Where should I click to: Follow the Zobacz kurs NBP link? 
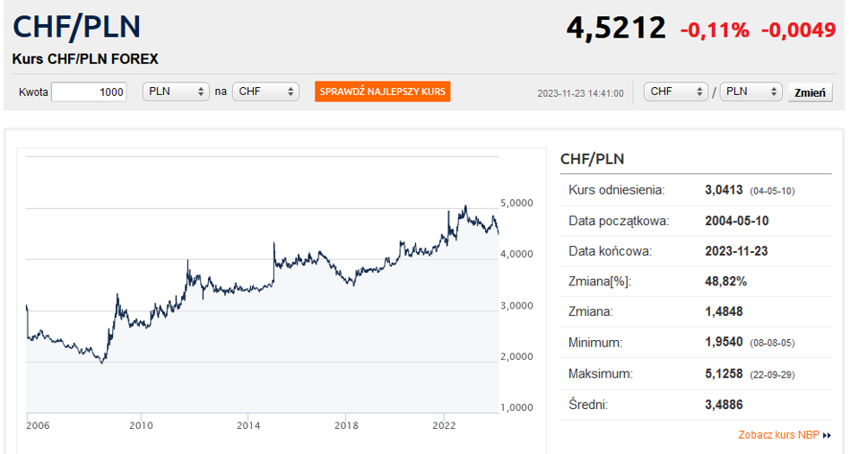[x=778, y=435]
